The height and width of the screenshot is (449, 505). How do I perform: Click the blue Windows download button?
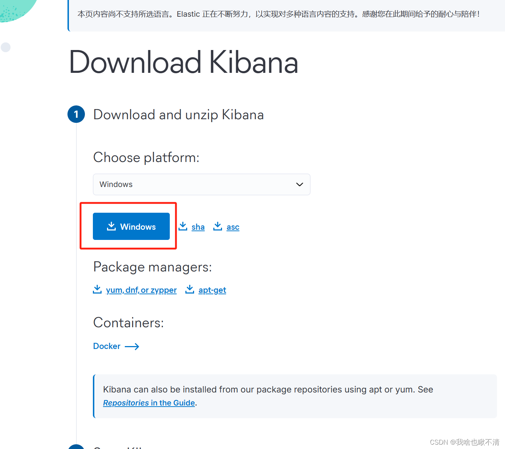[x=131, y=226]
